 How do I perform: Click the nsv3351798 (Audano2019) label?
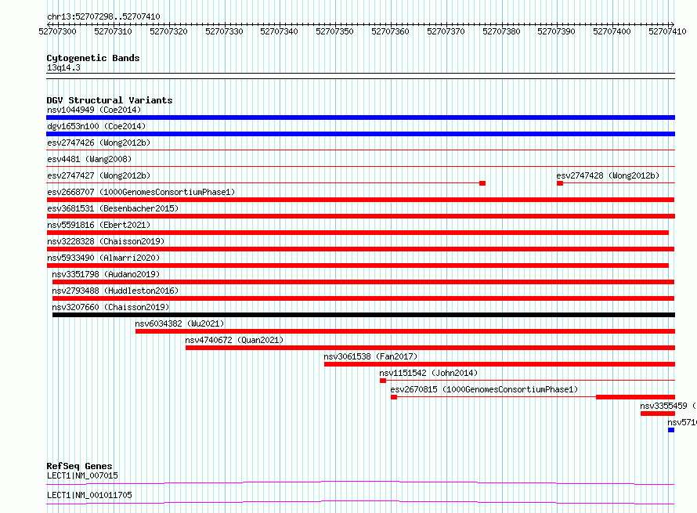[x=106, y=274]
